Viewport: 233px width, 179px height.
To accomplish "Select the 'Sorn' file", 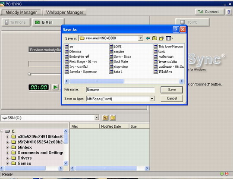I will 120,57.
